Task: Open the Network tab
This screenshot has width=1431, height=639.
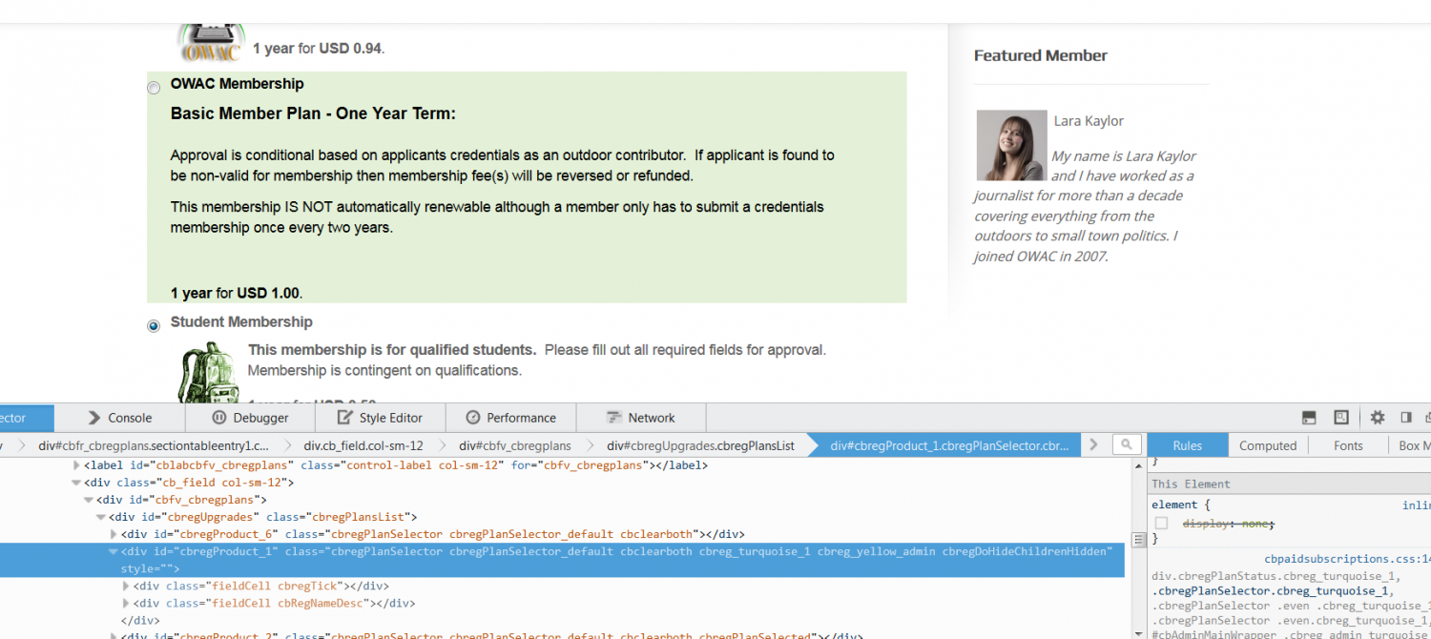Action: [640, 418]
